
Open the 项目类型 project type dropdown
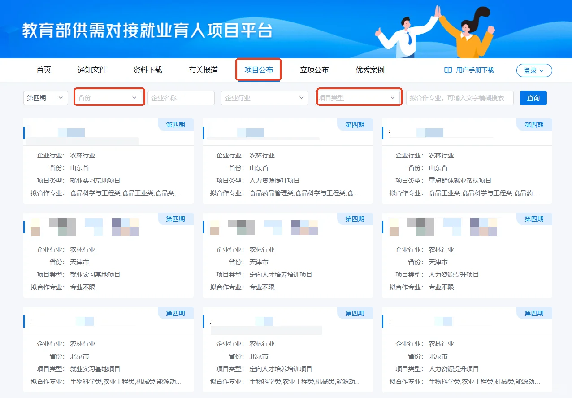(x=359, y=97)
